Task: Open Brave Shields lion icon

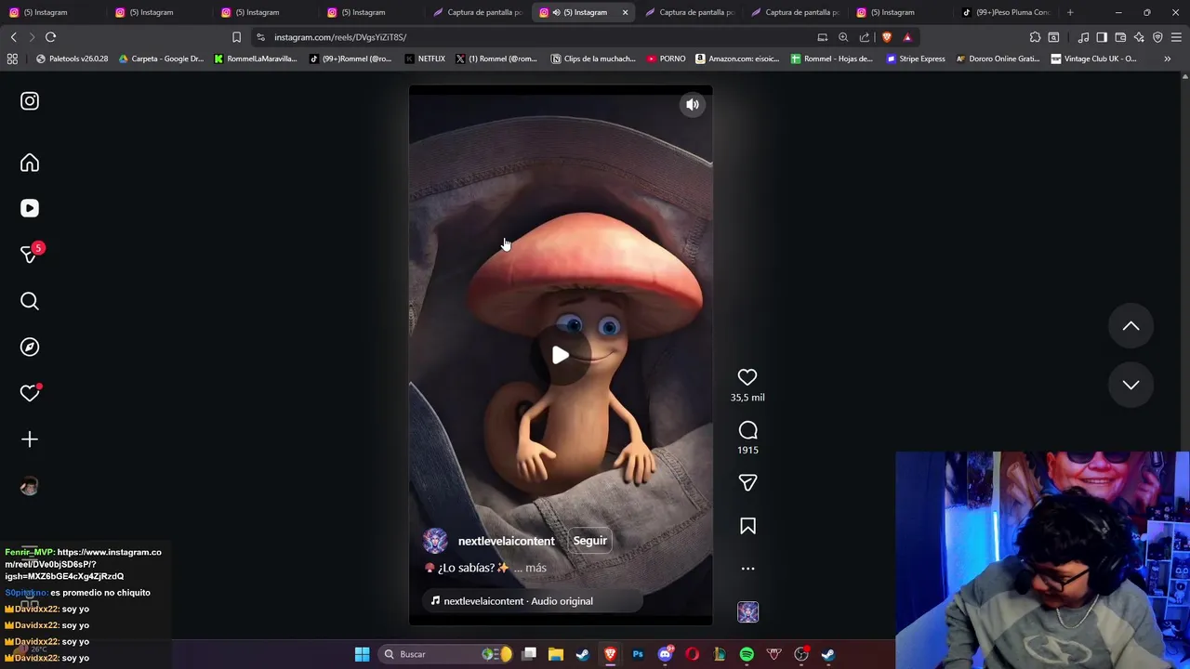Action: pyautogui.click(x=887, y=37)
